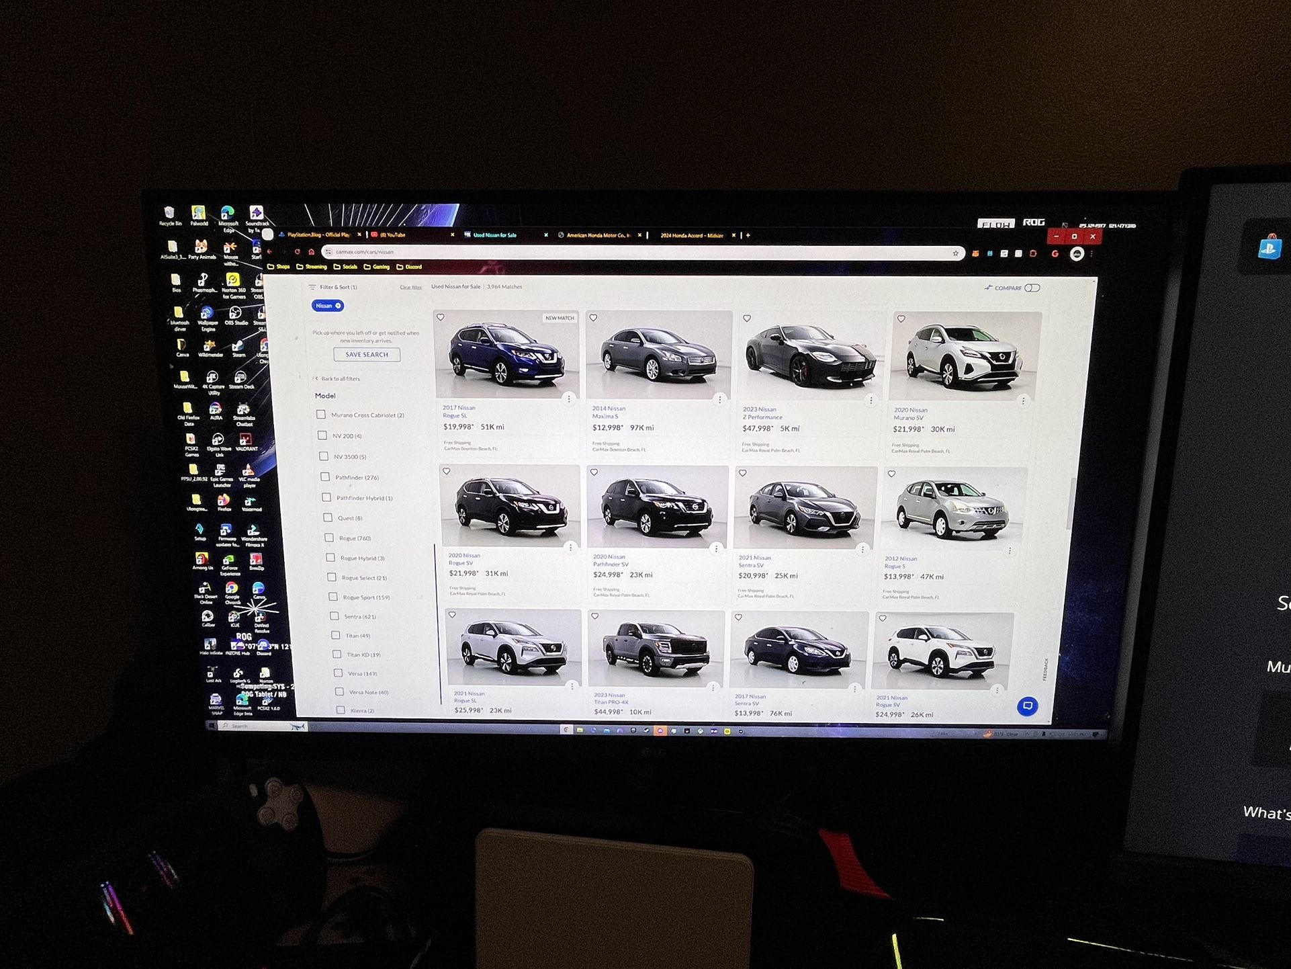This screenshot has width=1291, height=969.
Task: Open options menu on 2023 Z Performance card
Action: tap(871, 400)
